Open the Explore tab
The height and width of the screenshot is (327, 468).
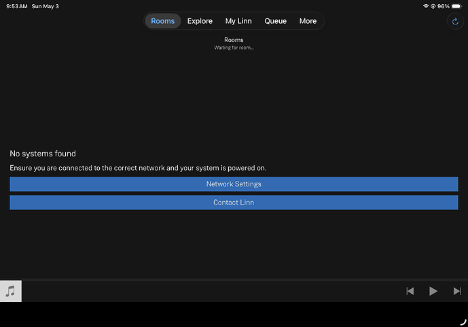200,21
